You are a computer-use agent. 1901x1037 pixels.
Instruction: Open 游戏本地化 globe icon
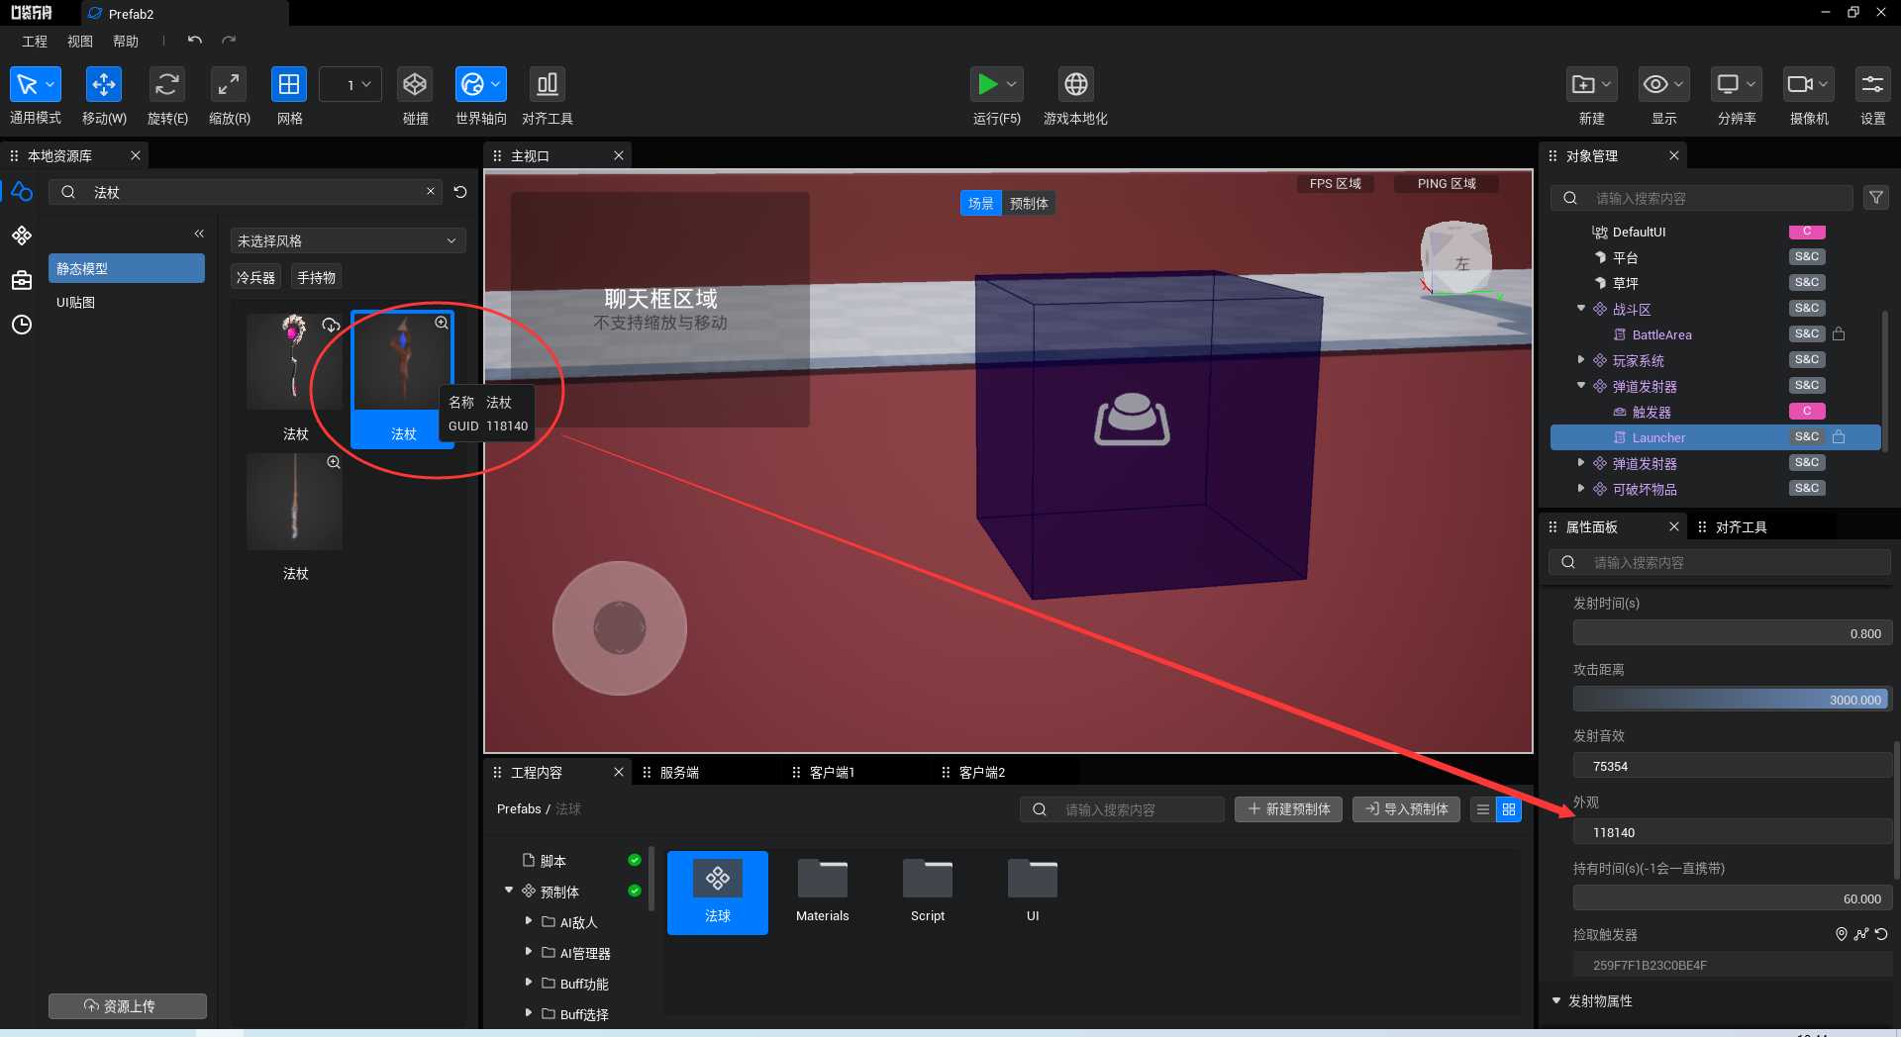point(1075,84)
